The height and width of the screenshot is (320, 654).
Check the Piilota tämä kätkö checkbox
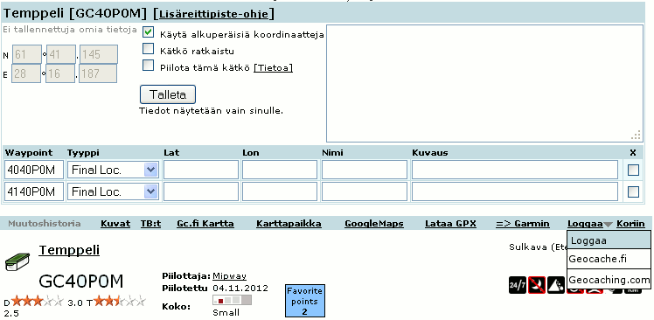[x=148, y=66]
